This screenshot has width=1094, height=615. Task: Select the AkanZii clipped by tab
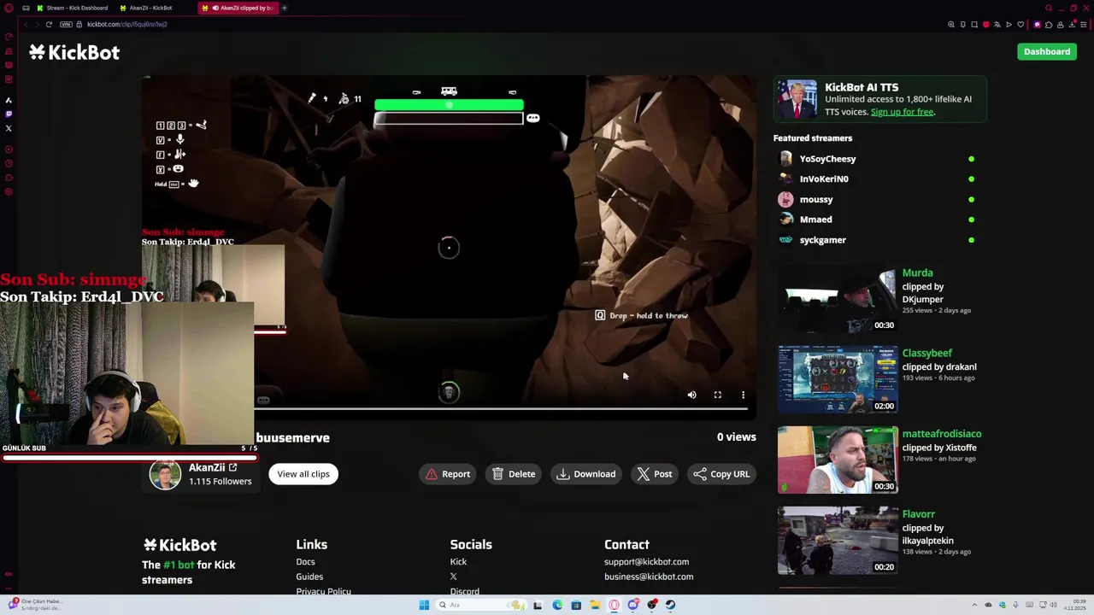click(238, 8)
